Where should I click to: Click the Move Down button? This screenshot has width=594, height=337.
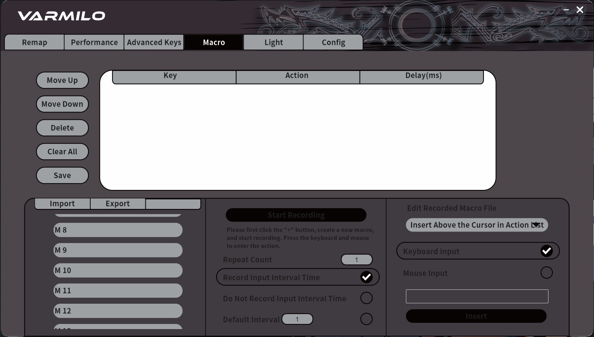click(62, 104)
